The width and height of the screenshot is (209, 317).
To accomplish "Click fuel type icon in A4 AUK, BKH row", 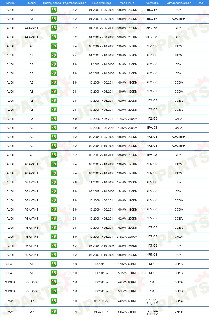I will (54, 19).
